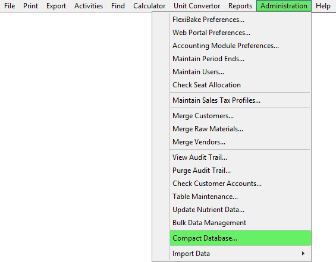Open the Activities menu

[89, 6]
